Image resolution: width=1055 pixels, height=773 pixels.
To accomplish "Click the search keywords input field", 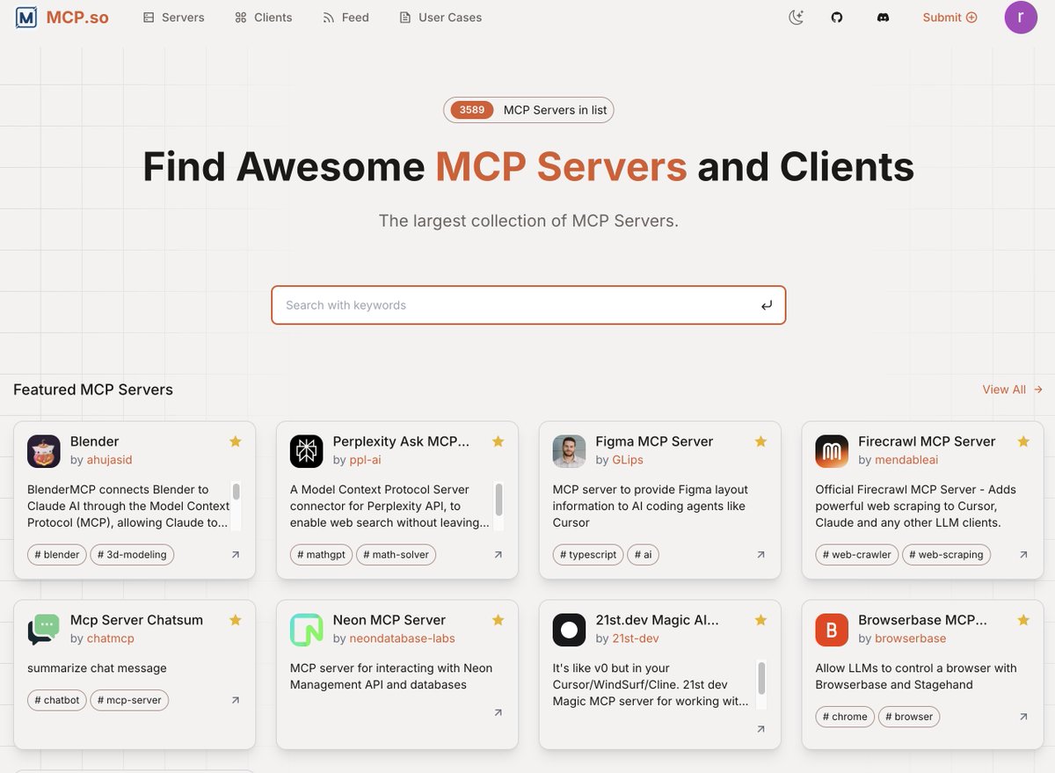I will click(x=527, y=305).
